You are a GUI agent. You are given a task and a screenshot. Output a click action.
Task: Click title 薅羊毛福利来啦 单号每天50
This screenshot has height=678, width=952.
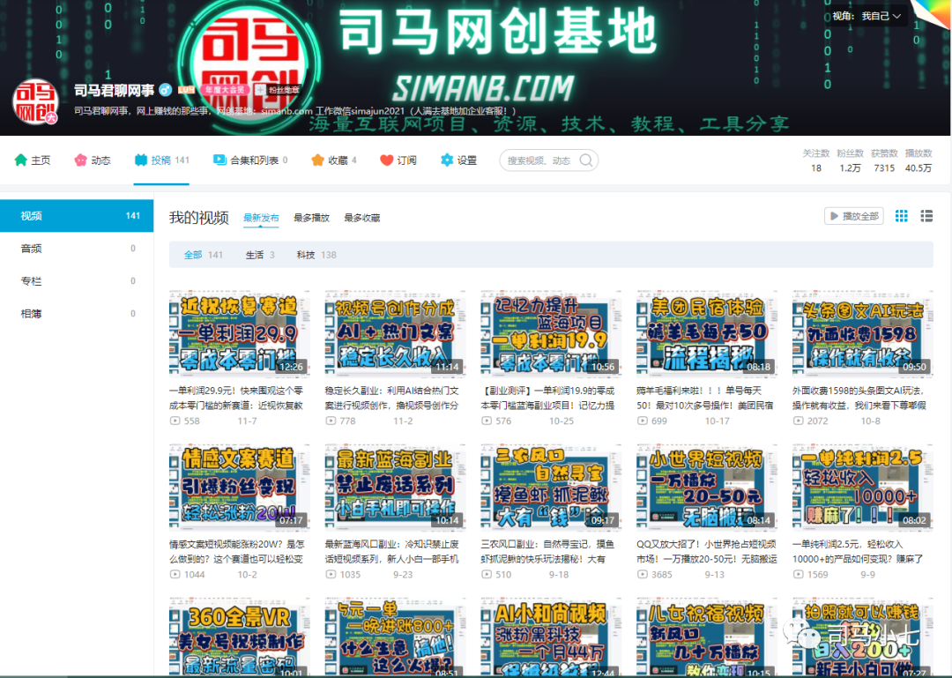click(705, 398)
